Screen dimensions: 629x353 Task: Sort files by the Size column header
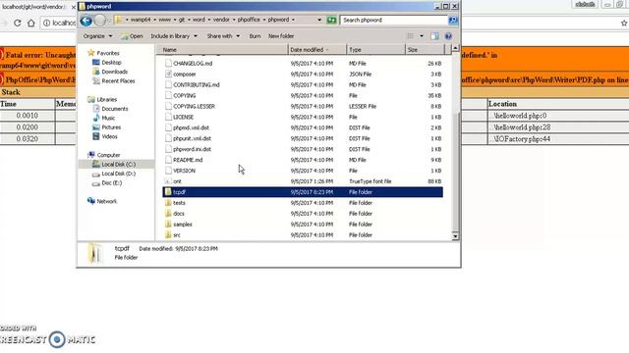(x=426, y=50)
